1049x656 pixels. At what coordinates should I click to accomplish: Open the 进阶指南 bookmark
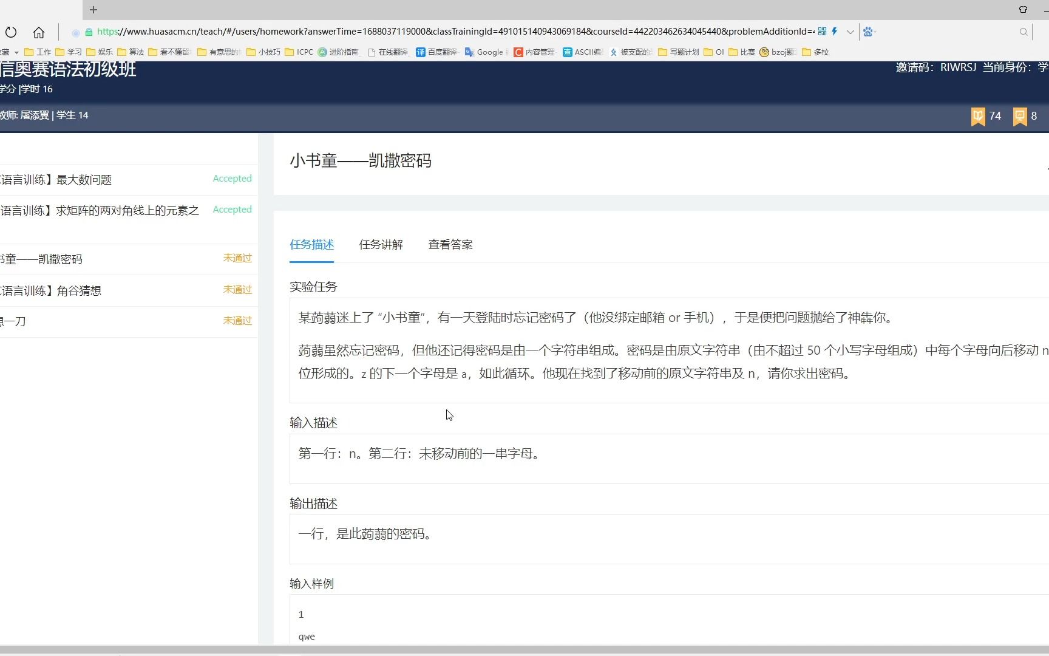[x=339, y=52]
